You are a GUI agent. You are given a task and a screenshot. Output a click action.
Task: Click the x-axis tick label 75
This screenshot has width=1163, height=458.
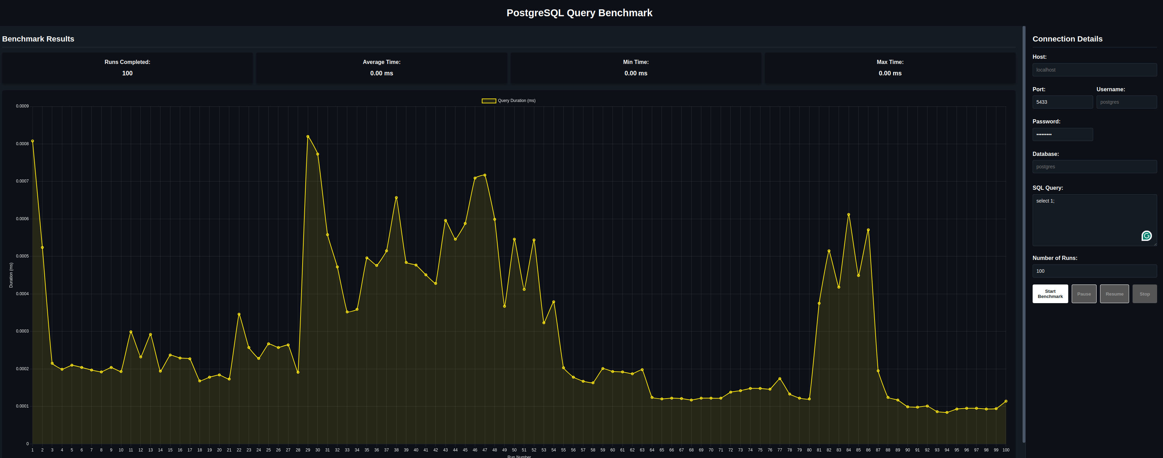(760, 450)
